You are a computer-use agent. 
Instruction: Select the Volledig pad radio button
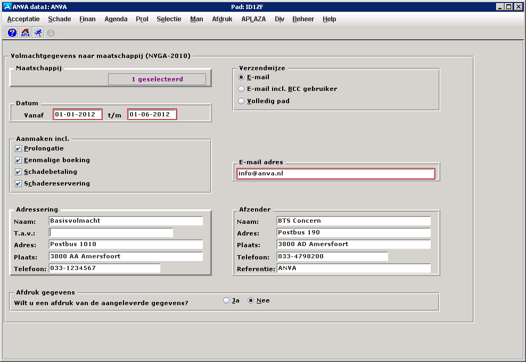coord(241,100)
